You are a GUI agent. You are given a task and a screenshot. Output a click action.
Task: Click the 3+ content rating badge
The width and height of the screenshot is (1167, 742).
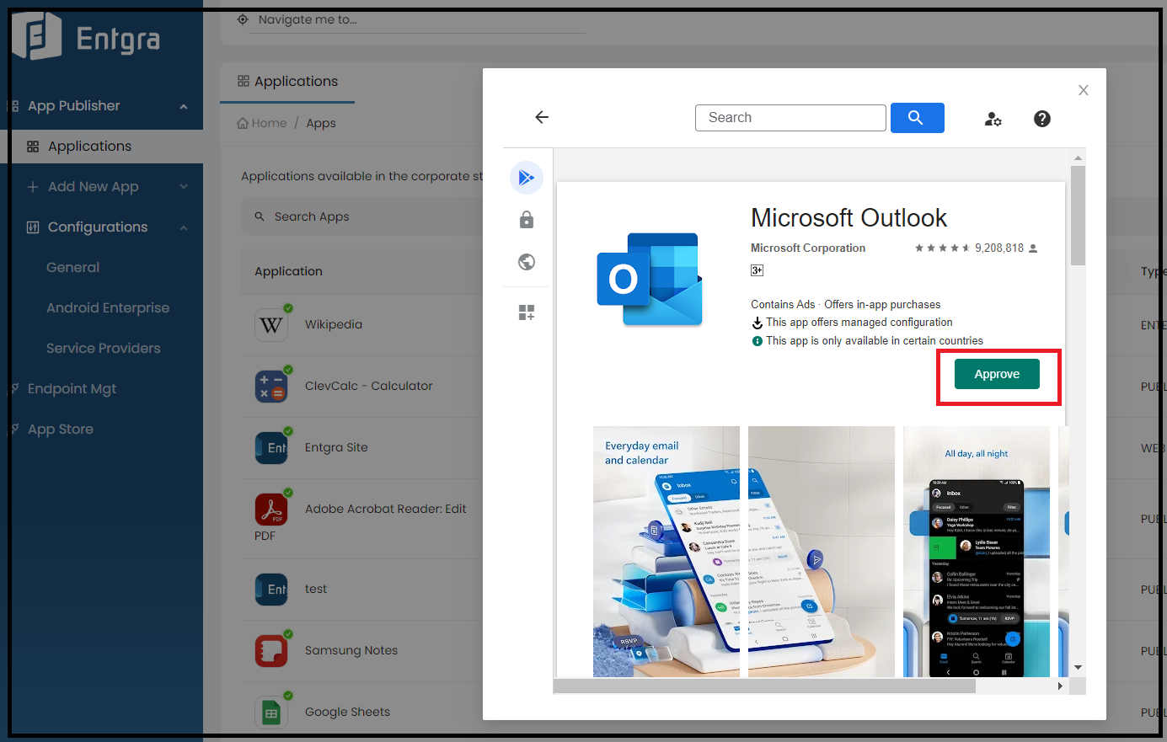[757, 270]
